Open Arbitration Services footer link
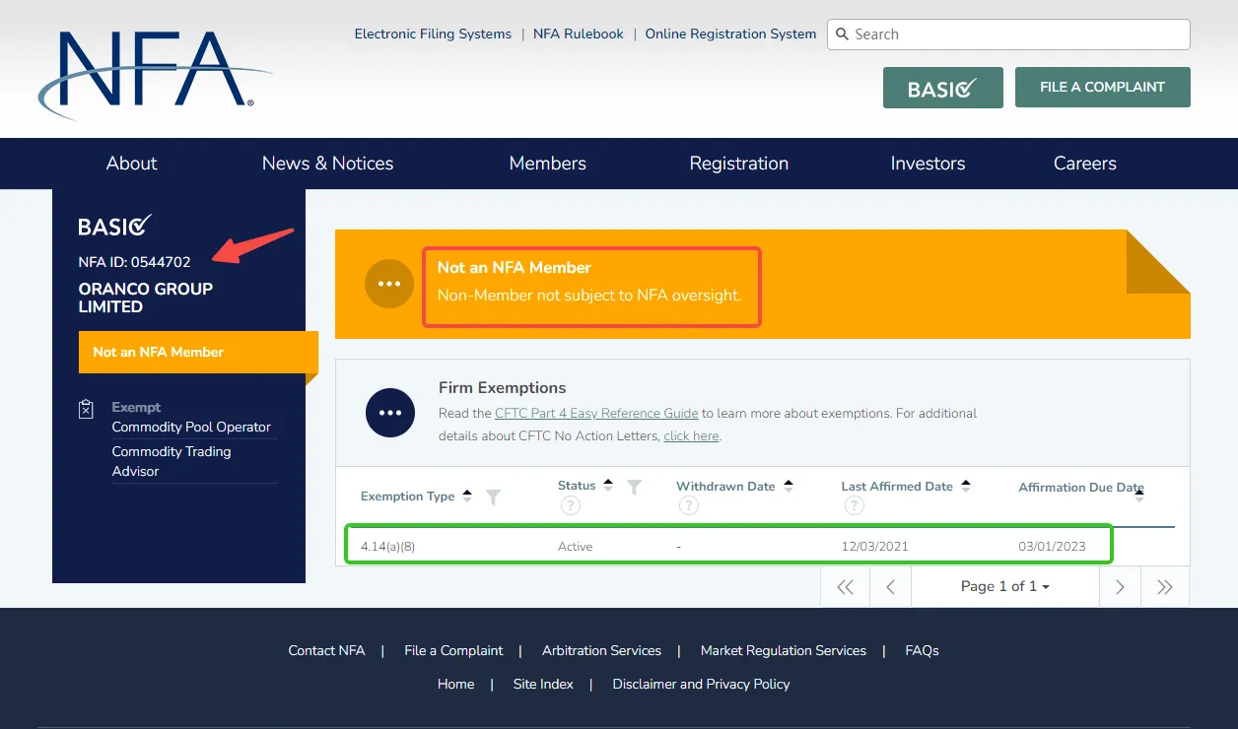The image size is (1238, 729). coord(601,650)
